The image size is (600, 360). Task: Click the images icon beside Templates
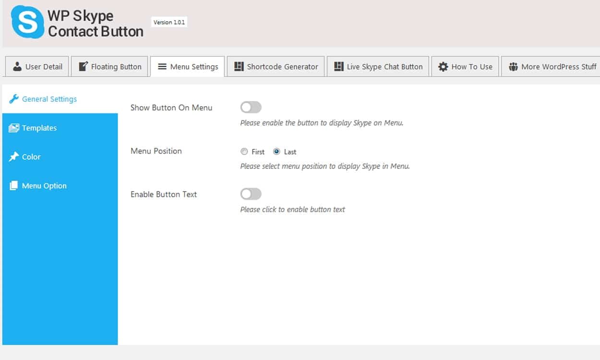coord(14,128)
